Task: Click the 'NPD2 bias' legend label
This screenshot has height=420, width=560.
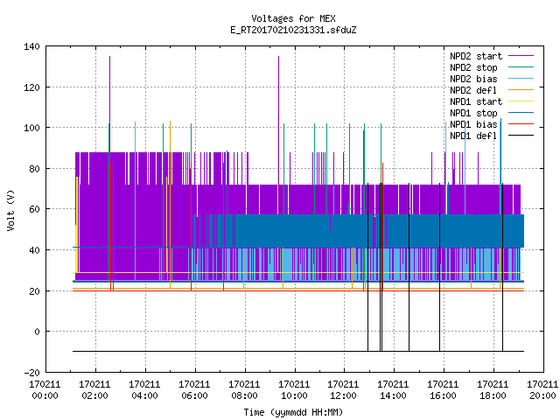Action: point(473,79)
